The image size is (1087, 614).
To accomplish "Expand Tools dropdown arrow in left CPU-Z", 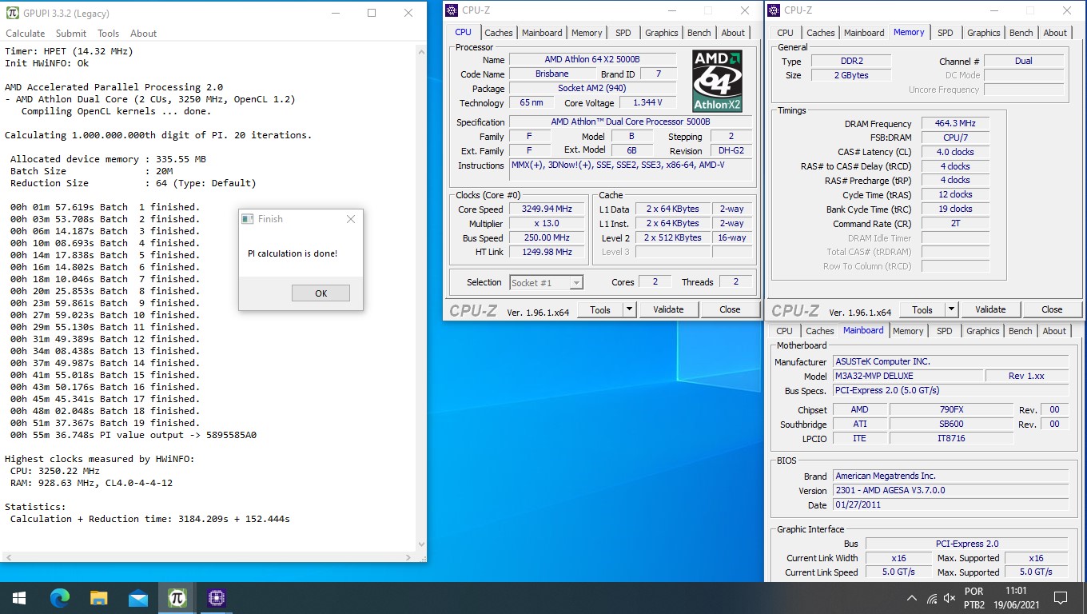I will click(629, 309).
